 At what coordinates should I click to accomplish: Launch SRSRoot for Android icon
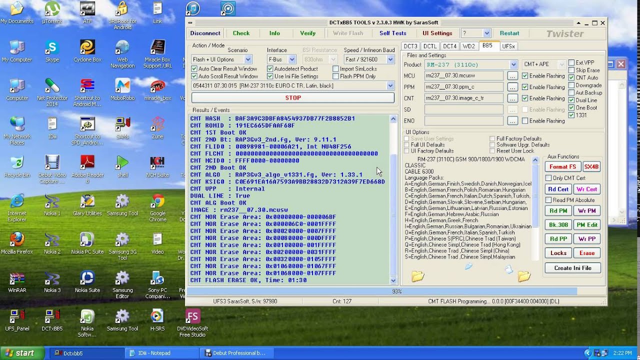122,15
